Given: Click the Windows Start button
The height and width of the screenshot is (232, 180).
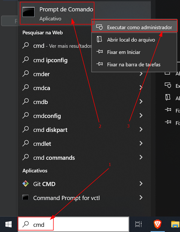Looking at the screenshot, I should (x=9, y=225).
